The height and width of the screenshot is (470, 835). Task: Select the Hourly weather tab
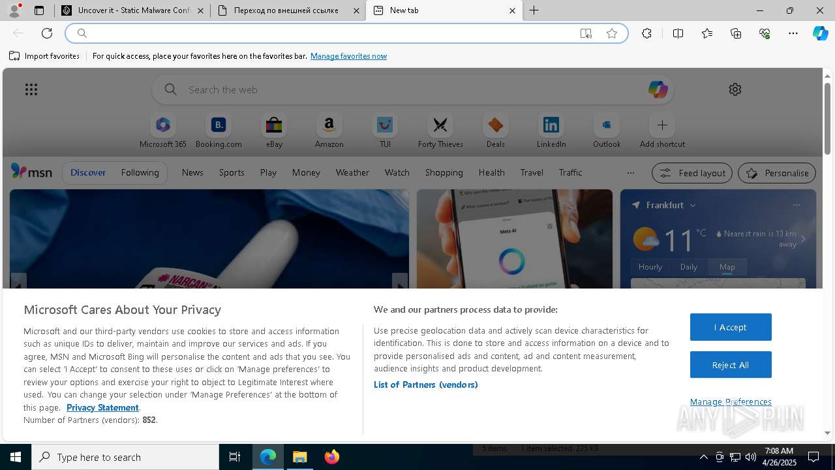click(x=650, y=266)
